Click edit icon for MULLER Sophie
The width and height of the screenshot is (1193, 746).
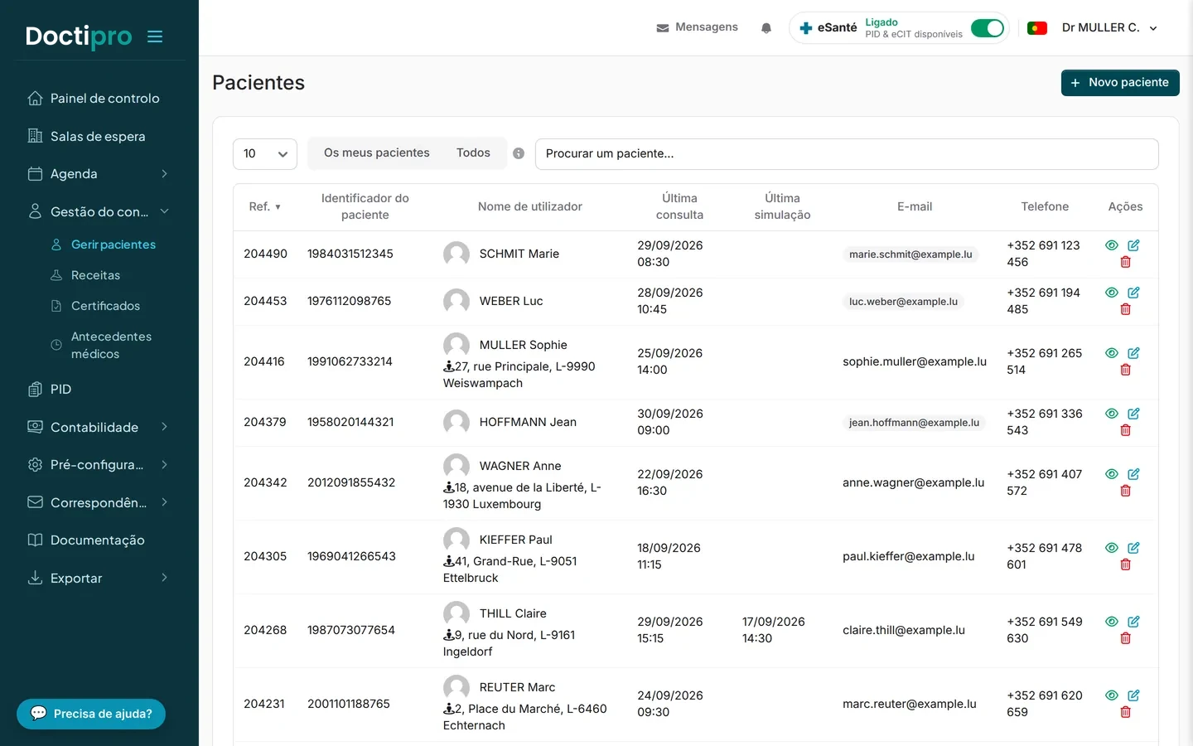point(1133,353)
